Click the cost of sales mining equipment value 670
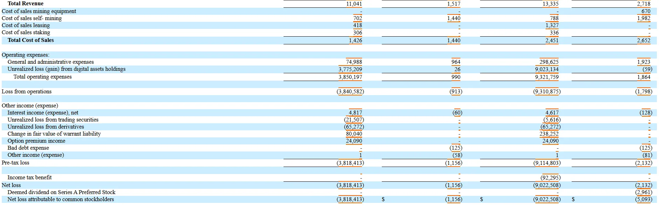The image size is (659, 205). (646, 11)
